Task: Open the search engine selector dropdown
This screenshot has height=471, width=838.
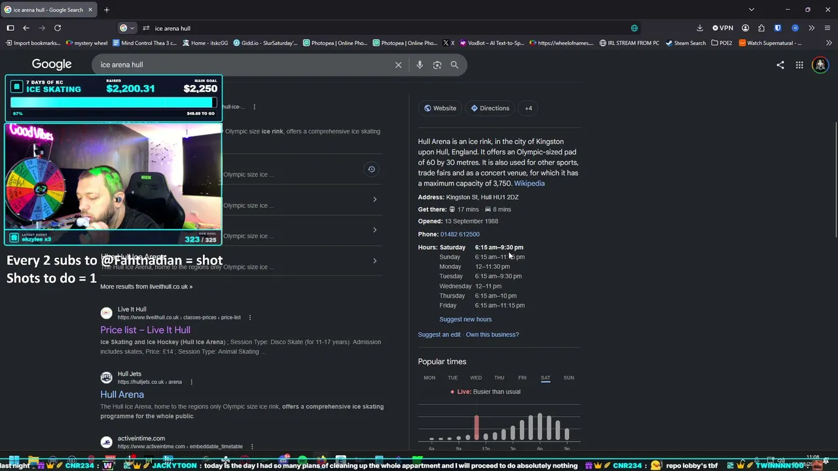Action: [127, 28]
